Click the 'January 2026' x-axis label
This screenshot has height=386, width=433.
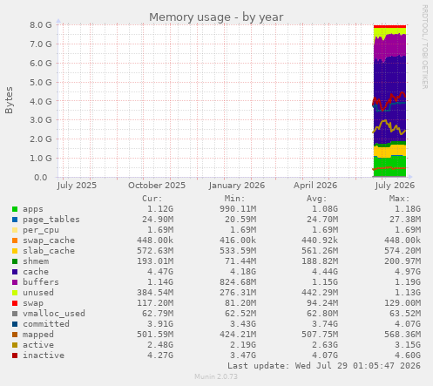coord(237,186)
